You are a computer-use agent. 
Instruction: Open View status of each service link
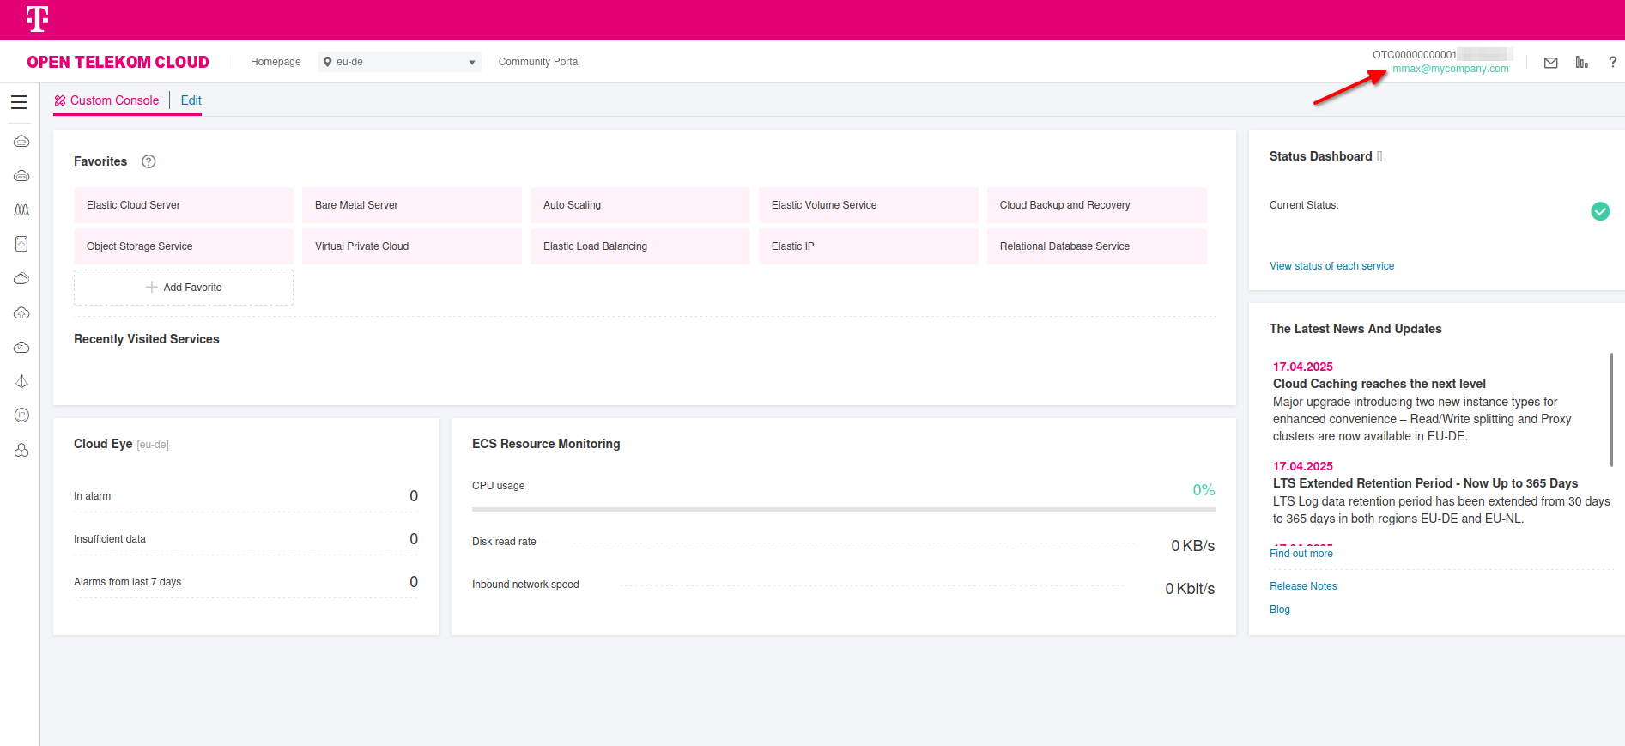[1331, 266]
